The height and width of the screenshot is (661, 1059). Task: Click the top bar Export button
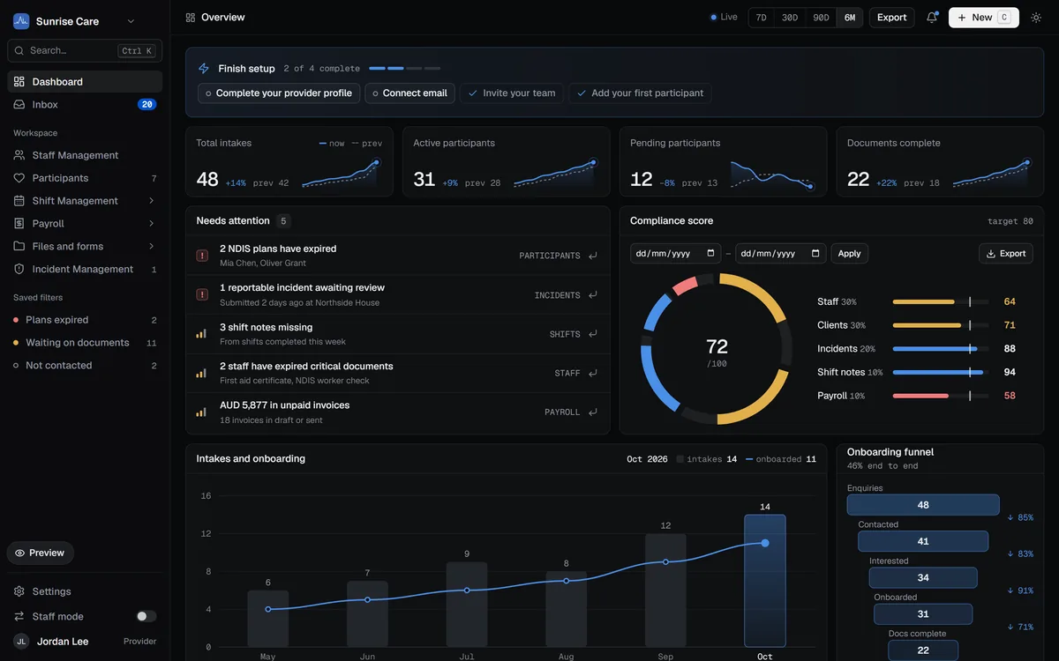pyautogui.click(x=891, y=18)
